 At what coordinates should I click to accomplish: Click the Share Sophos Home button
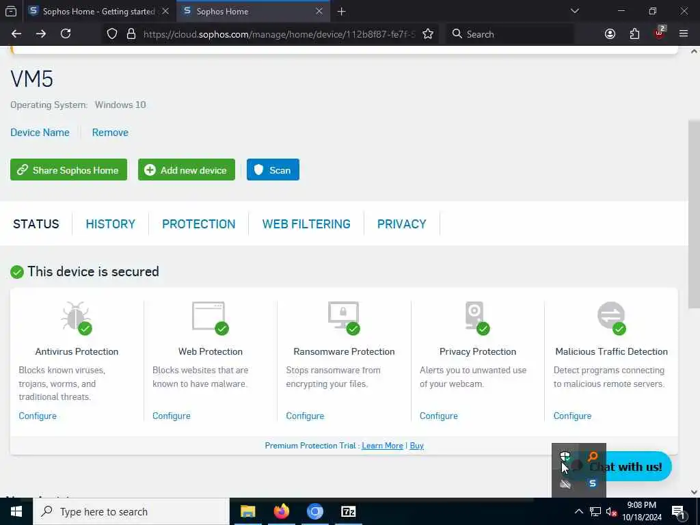pos(69,170)
